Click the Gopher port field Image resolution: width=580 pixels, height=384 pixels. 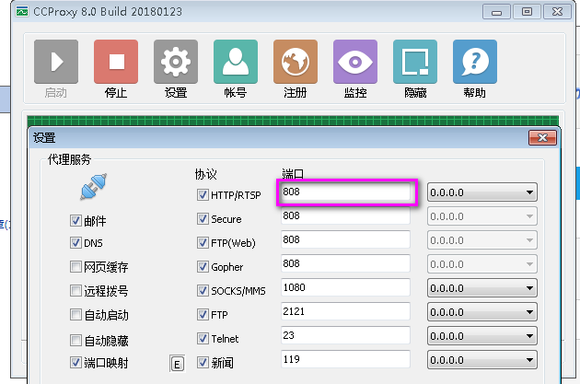345,263
